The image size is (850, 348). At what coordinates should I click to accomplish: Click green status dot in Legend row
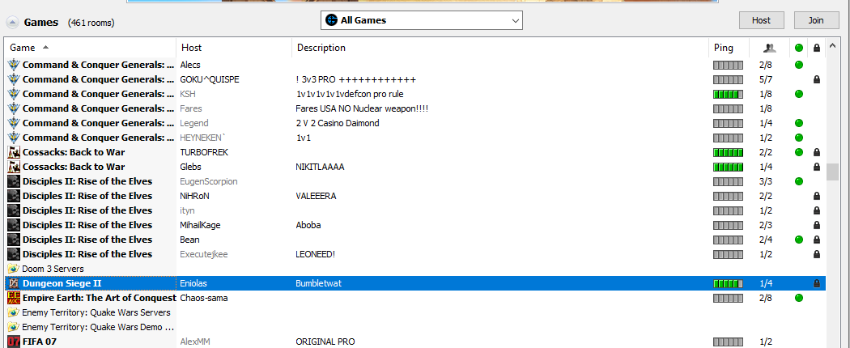click(x=798, y=123)
